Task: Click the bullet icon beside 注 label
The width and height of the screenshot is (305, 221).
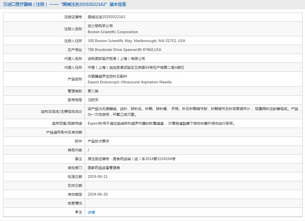Action: click(x=77, y=212)
